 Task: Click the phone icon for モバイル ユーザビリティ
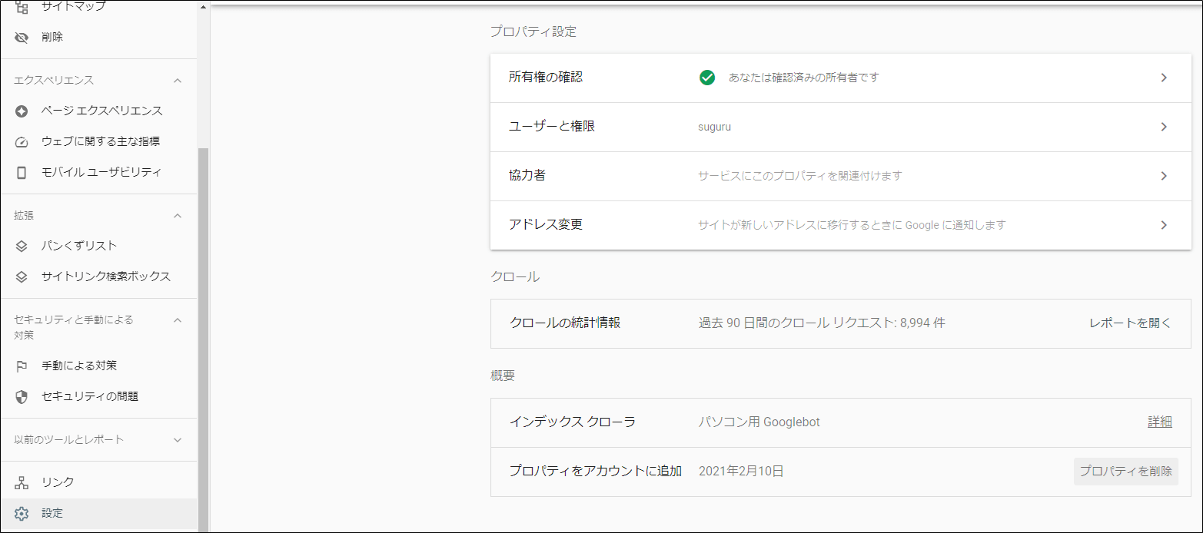[x=22, y=172]
